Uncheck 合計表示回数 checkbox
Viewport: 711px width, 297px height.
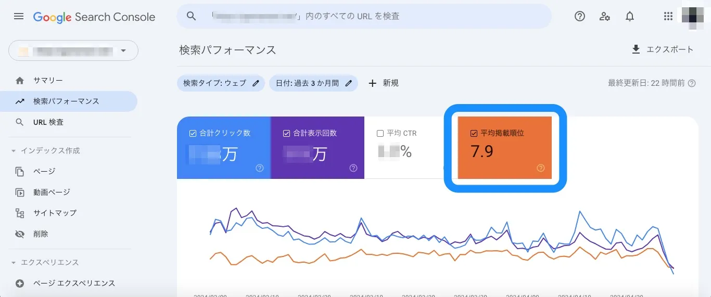[x=287, y=133]
